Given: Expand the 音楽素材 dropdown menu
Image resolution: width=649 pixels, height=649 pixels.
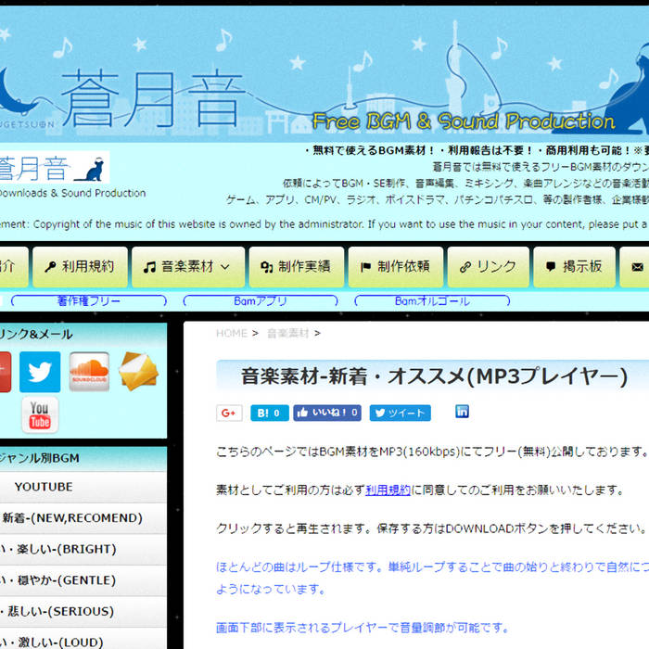Looking at the screenshot, I should 188,267.
